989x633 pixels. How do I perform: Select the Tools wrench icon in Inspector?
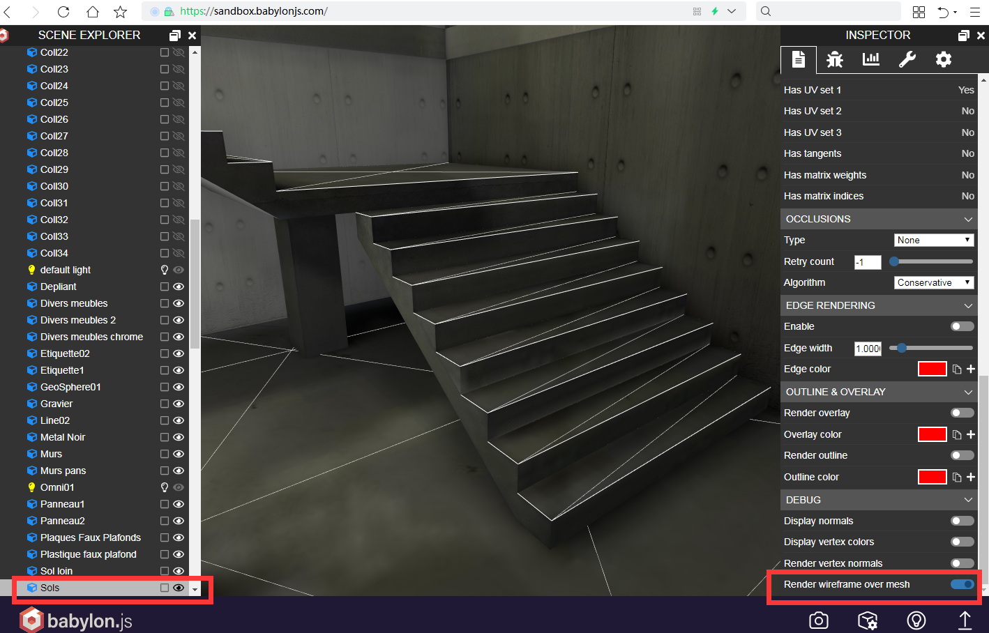[907, 60]
